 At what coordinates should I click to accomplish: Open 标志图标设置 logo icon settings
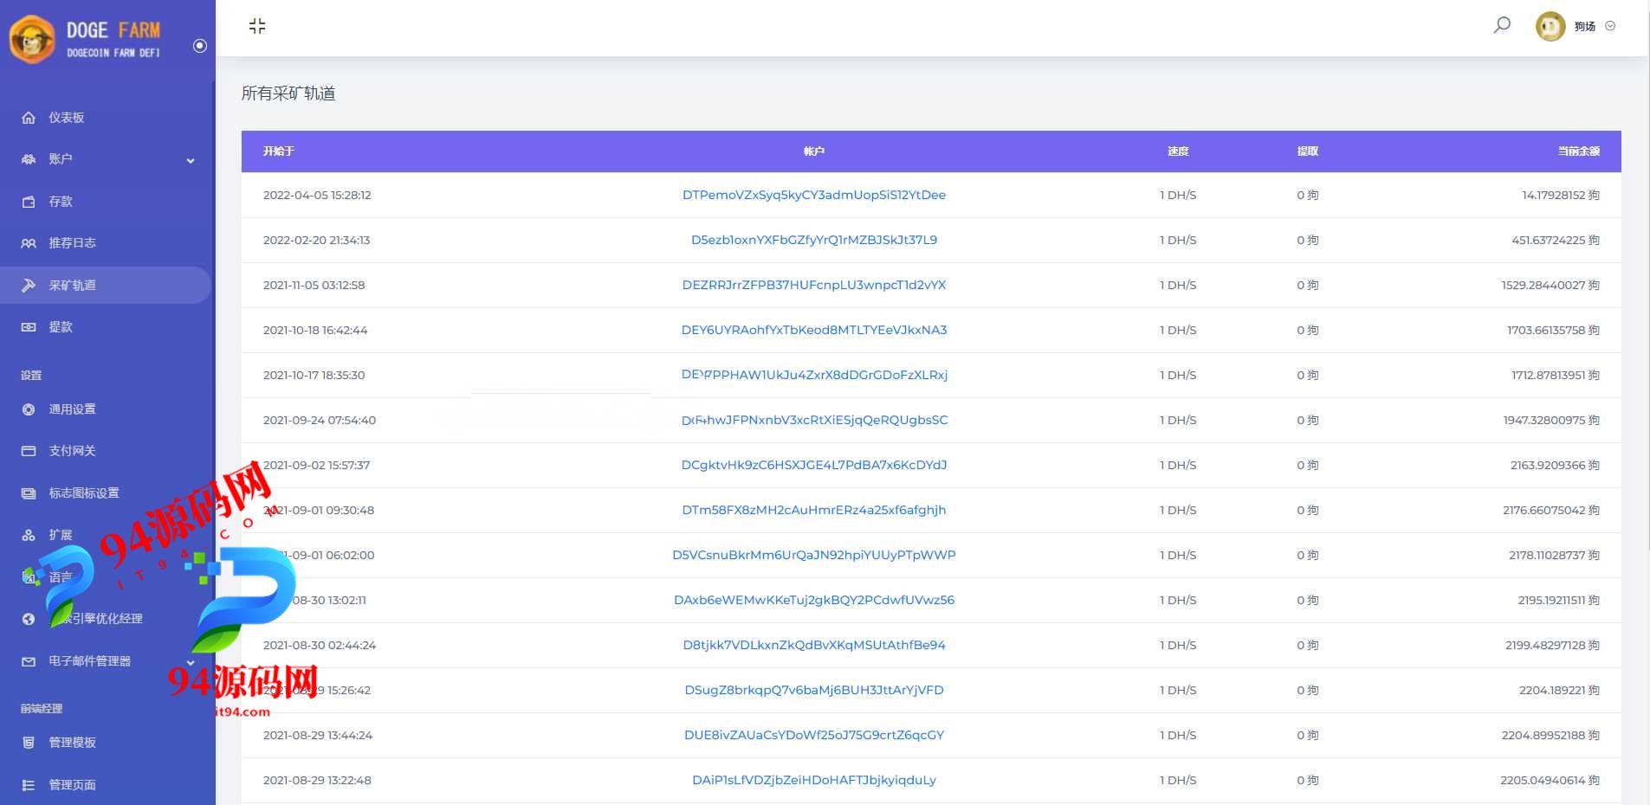(84, 493)
